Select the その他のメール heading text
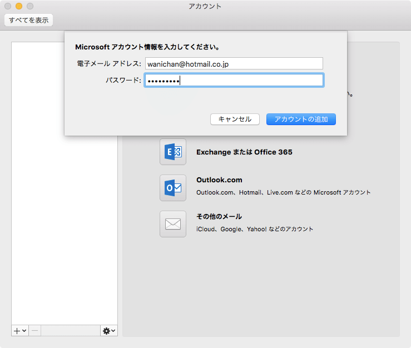Viewport: 411px width, 348px height. [219, 216]
